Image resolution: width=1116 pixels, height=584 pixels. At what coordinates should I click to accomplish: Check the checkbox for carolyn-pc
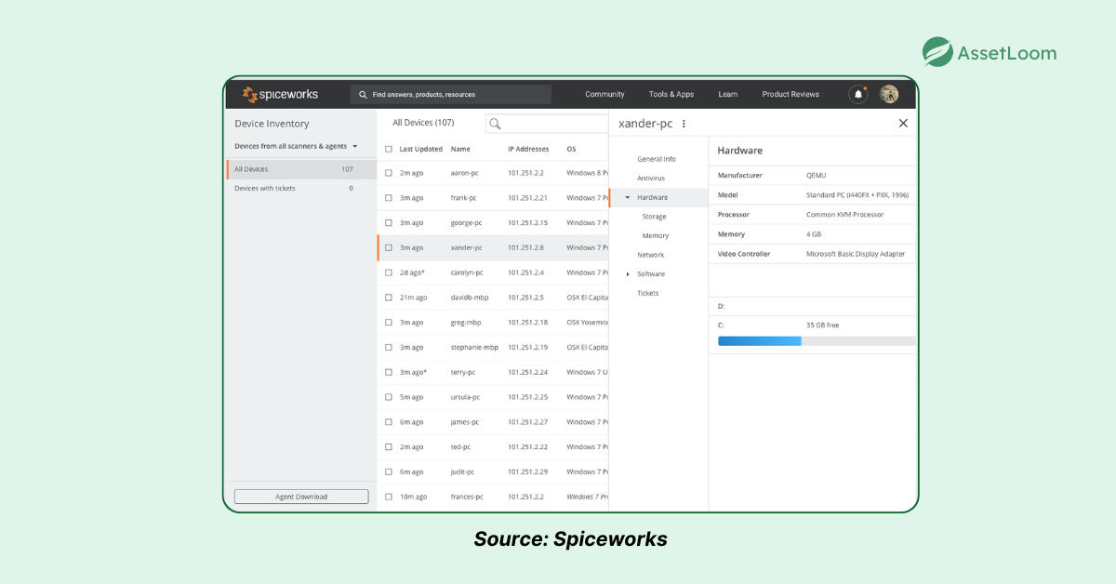click(x=388, y=272)
